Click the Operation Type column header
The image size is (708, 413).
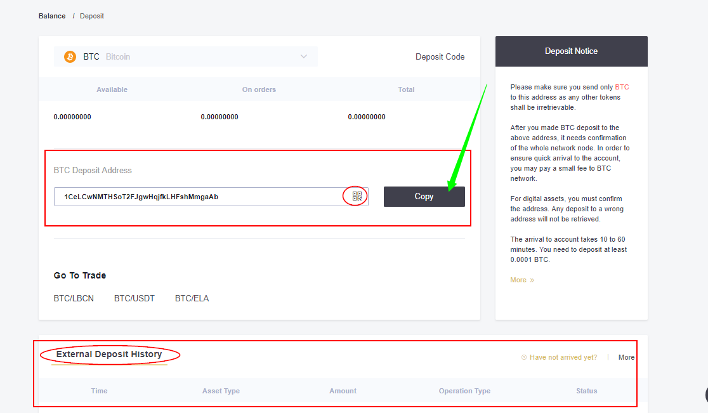click(464, 391)
